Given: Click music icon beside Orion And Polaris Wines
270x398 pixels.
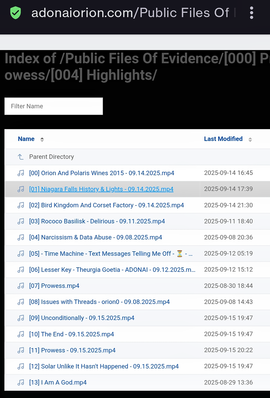Looking at the screenshot, I should click(x=21, y=173).
